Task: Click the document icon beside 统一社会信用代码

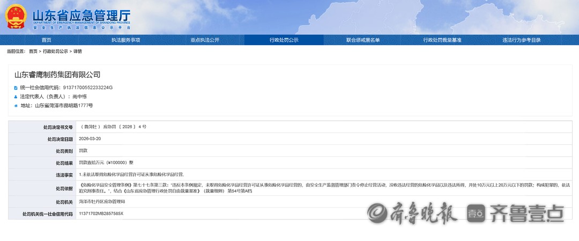Action: [x=16, y=87]
